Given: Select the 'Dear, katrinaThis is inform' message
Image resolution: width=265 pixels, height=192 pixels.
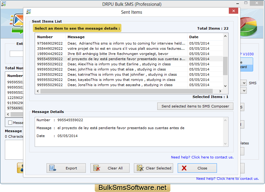Looking at the screenshot, I should point(122,74).
